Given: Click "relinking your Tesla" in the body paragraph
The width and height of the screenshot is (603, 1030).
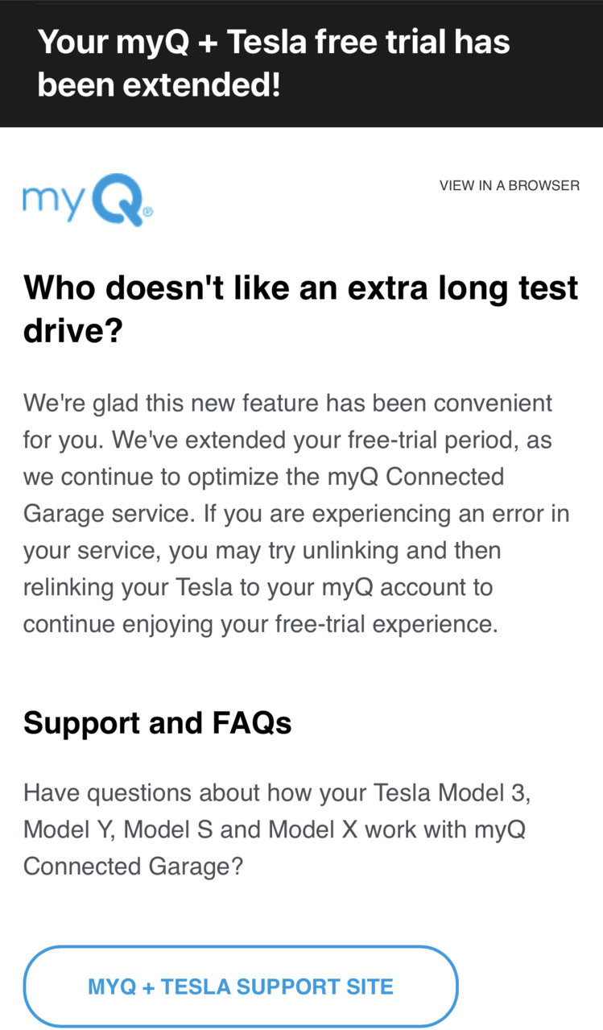Looking at the screenshot, I should (x=129, y=587).
